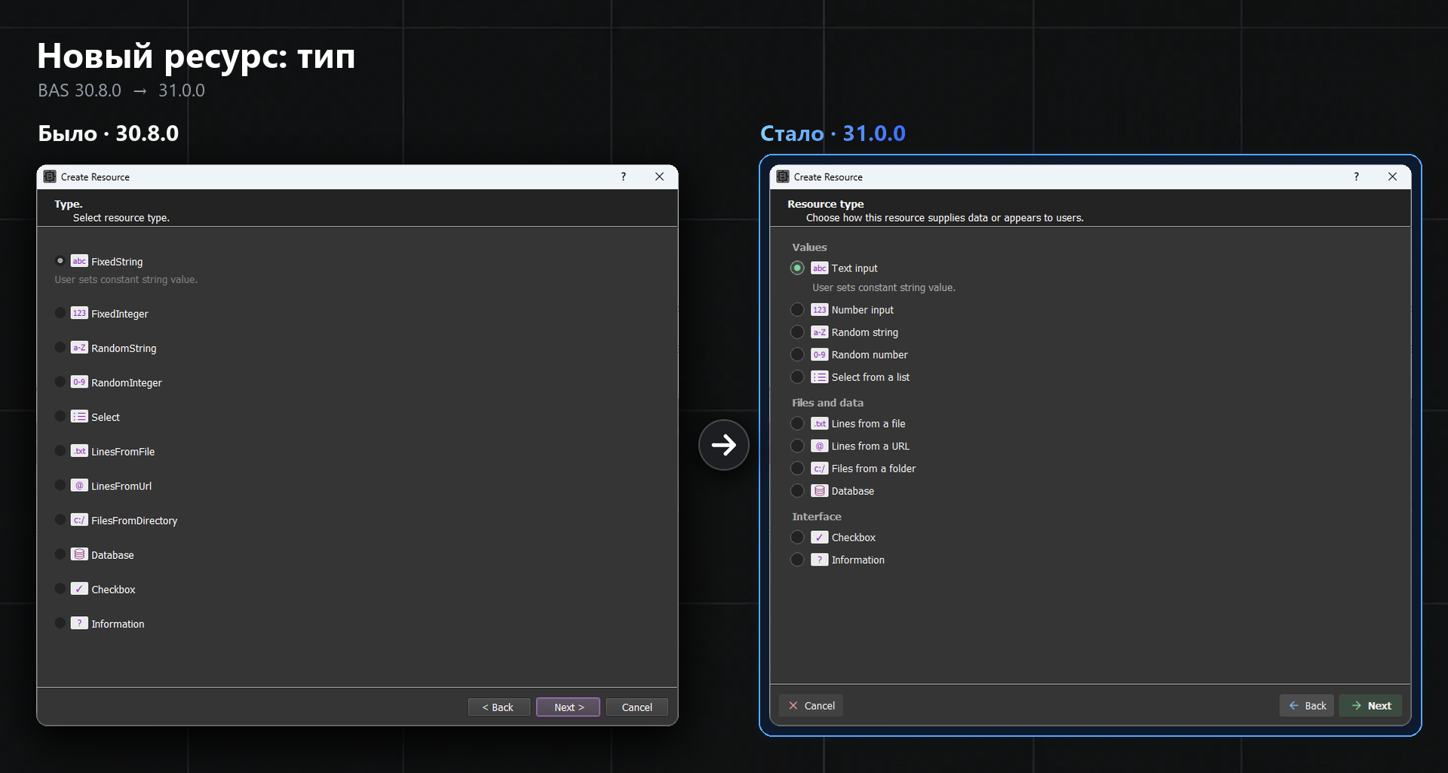Screen dimensions: 1448x773
Task: Click the FilesFromDirectory label
Action: coord(134,520)
